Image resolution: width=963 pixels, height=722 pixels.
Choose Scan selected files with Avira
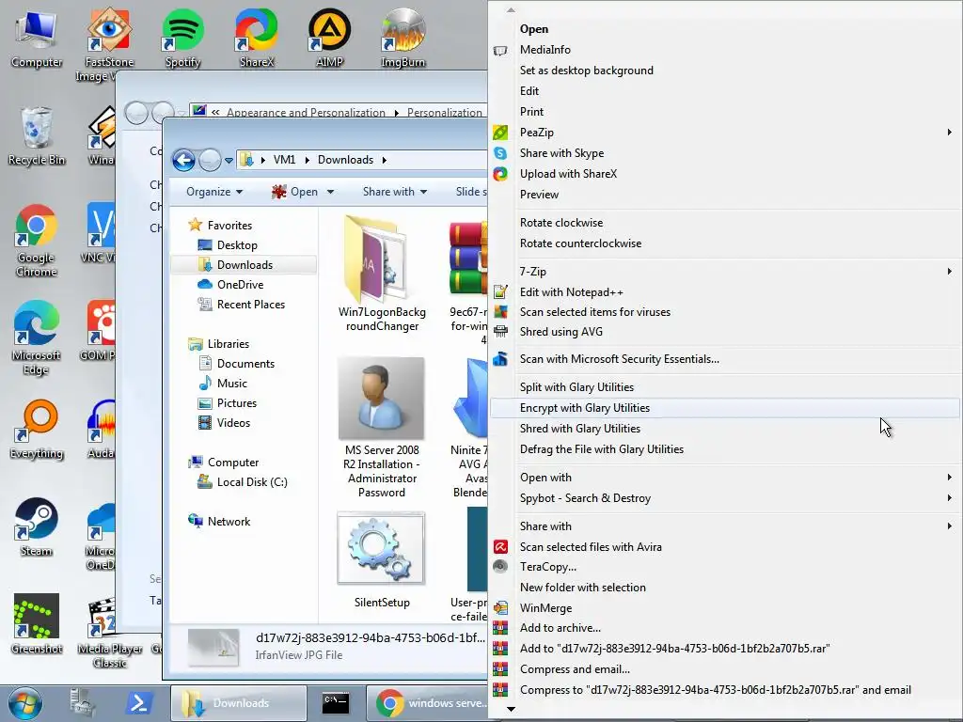[x=725, y=547]
